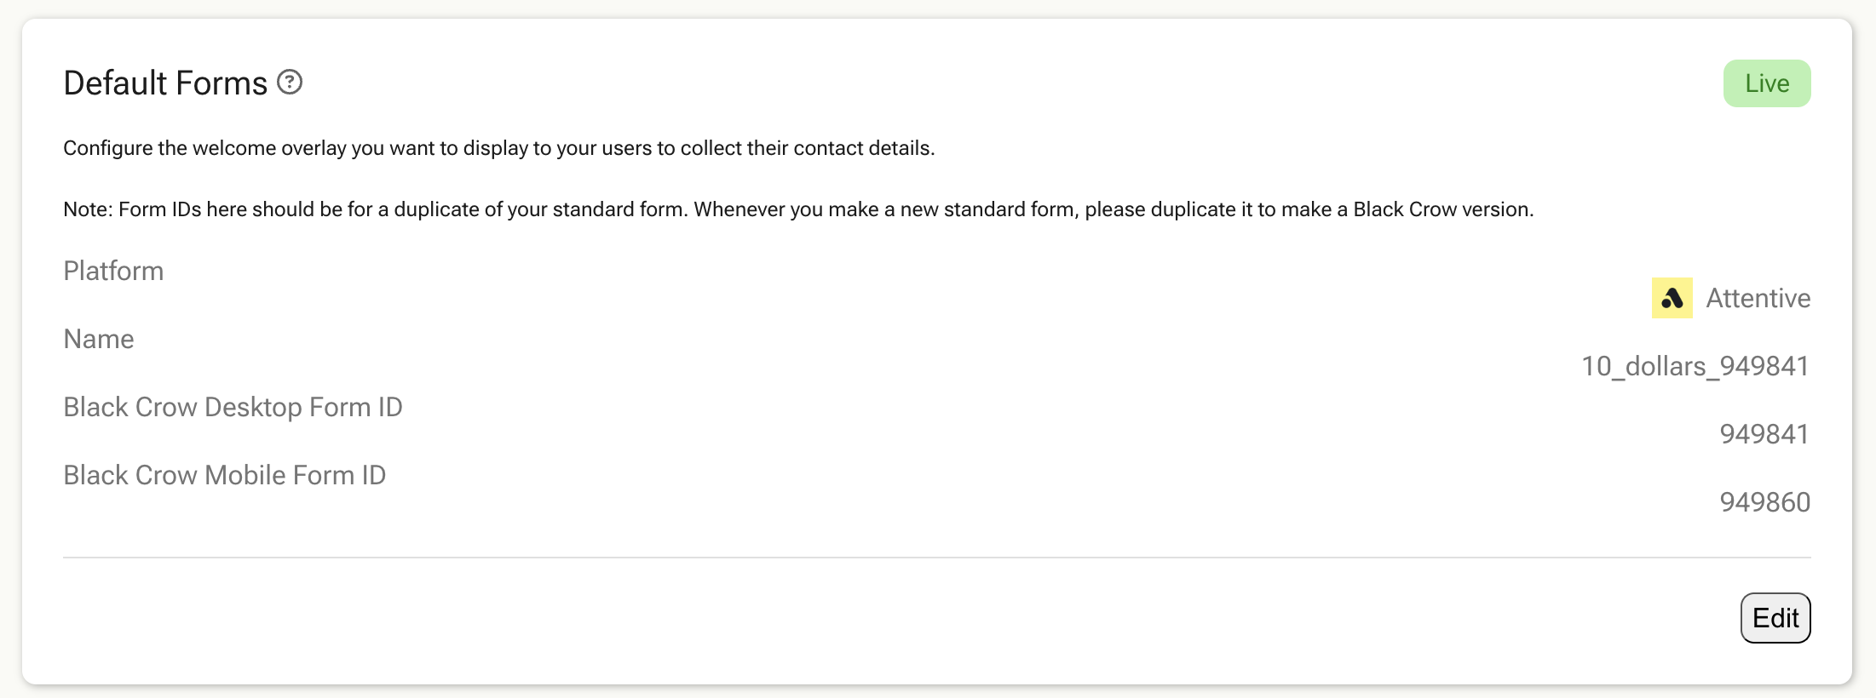
Task: Click the mobile form ID value 949860
Action: pos(1765,502)
